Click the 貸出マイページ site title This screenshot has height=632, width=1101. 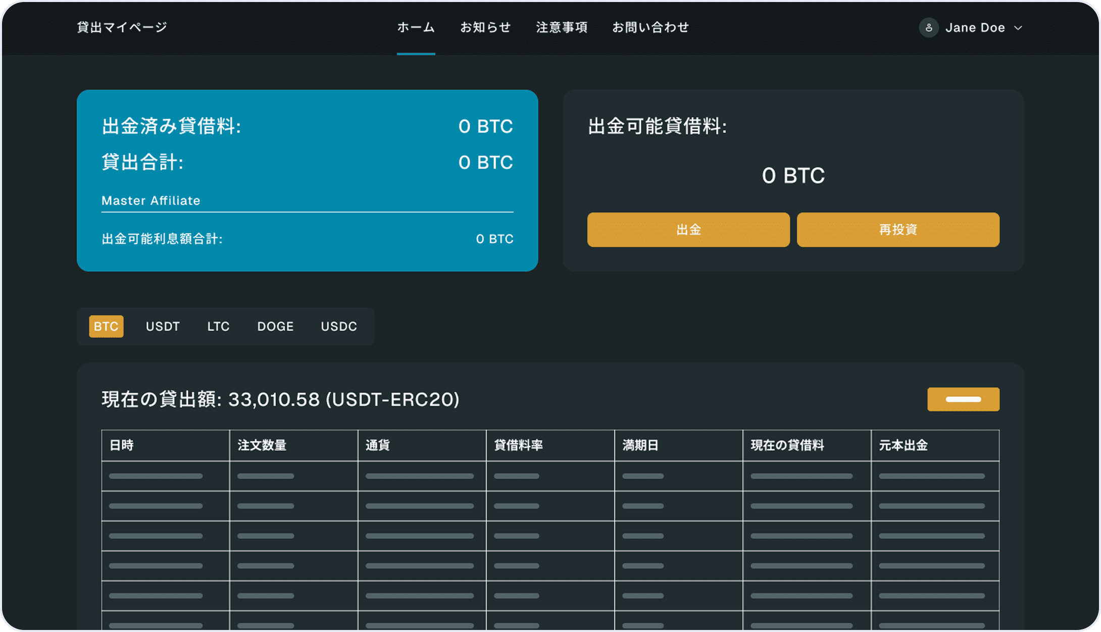(x=122, y=27)
